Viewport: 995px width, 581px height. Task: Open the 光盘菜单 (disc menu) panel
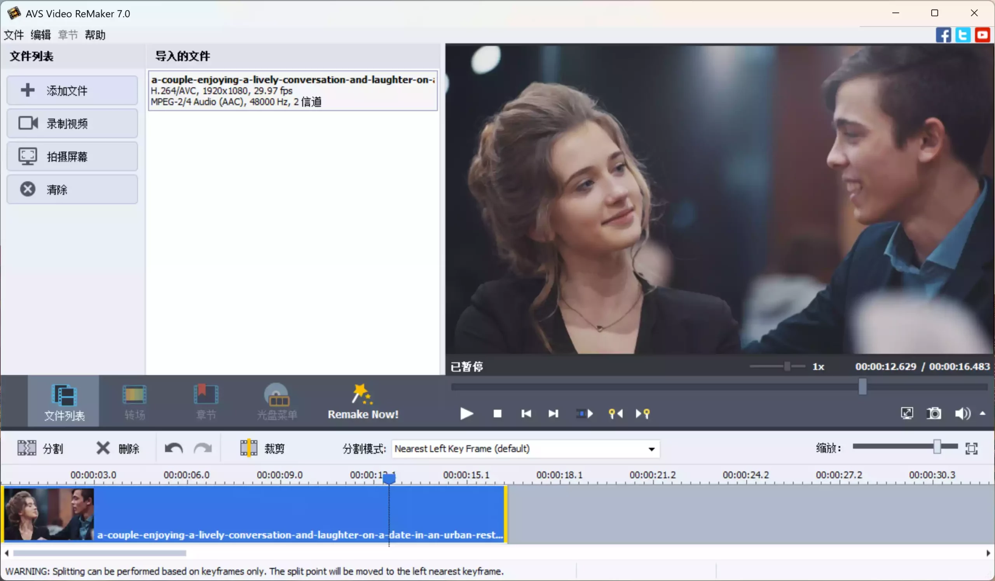click(277, 401)
